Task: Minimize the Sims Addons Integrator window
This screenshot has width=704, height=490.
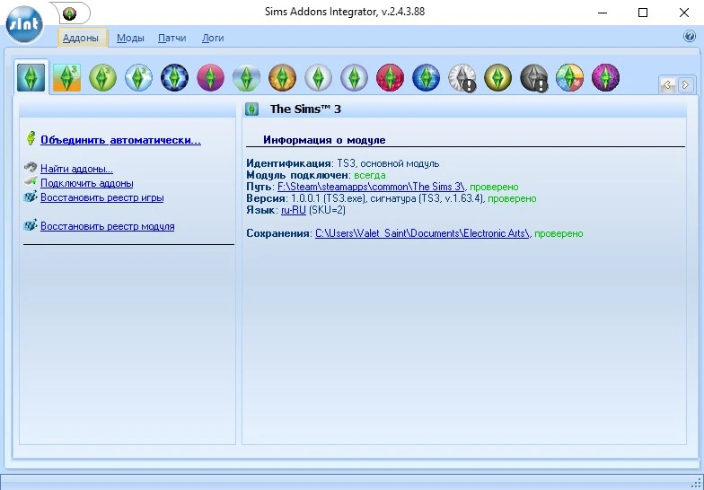Action: pos(602,13)
